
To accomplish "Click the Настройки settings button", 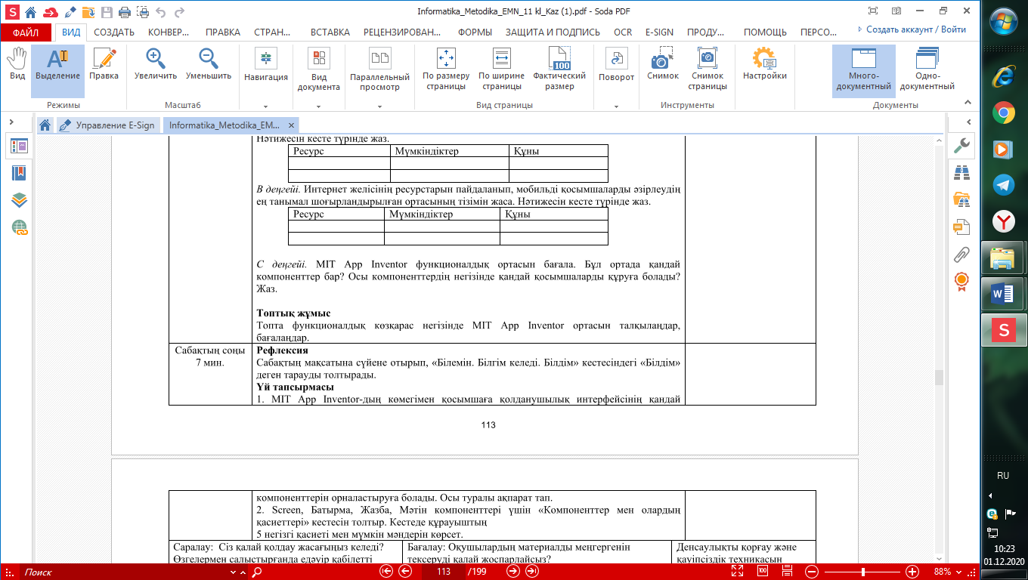I will (x=764, y=65).
